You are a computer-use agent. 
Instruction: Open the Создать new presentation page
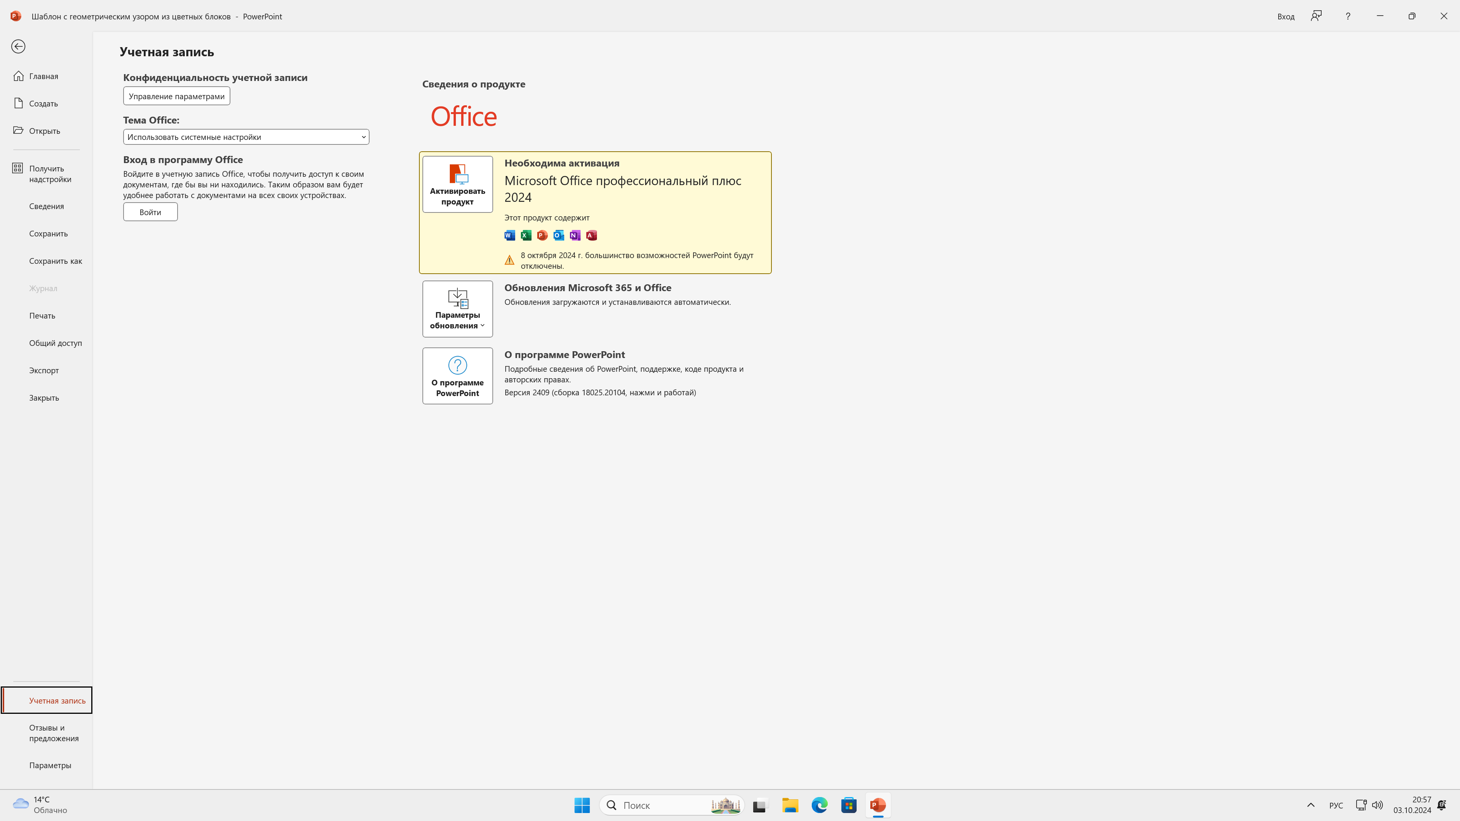[46, 104]
